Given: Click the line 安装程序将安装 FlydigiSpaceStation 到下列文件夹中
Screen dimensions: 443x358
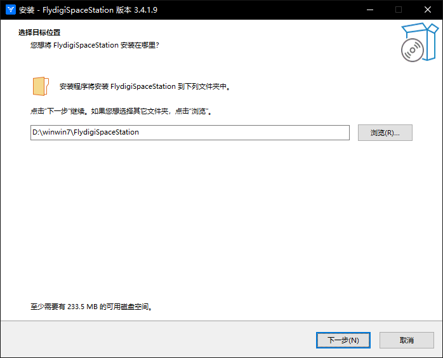Looking at the screenshot, I should [x=145, y=86].
